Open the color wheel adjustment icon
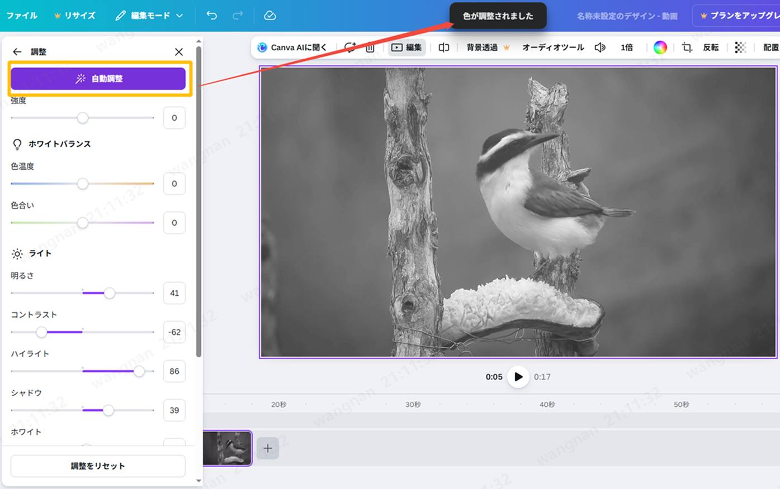780x489 pixels. [660, 47]
